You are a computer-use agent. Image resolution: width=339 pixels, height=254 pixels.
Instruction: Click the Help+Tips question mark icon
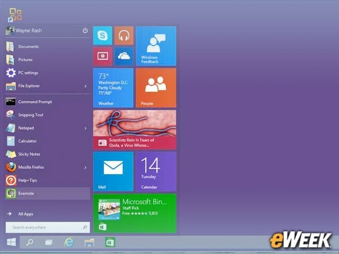[x=11, y=180]
